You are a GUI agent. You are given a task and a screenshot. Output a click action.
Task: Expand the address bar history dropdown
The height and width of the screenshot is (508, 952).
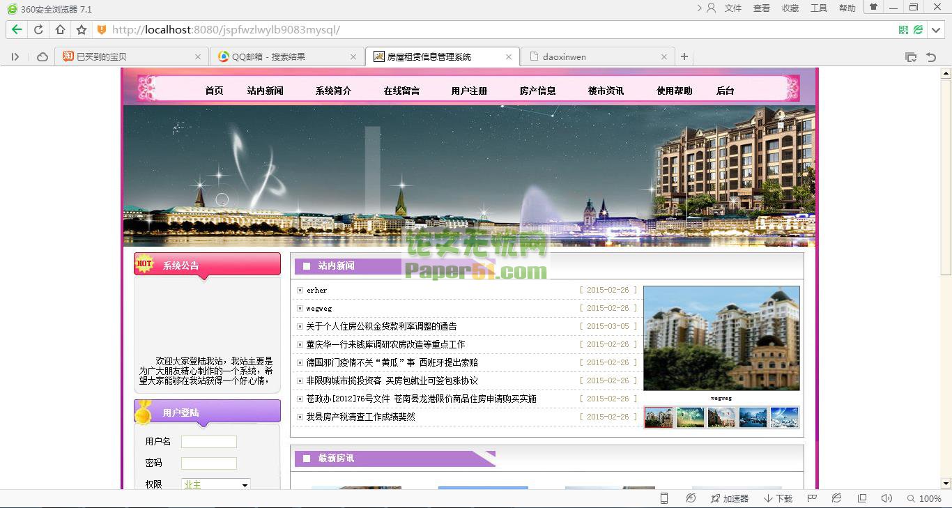point(937,29)
